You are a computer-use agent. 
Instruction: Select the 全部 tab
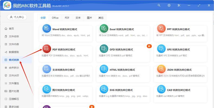pyautogui.click(x=43, y=18)
